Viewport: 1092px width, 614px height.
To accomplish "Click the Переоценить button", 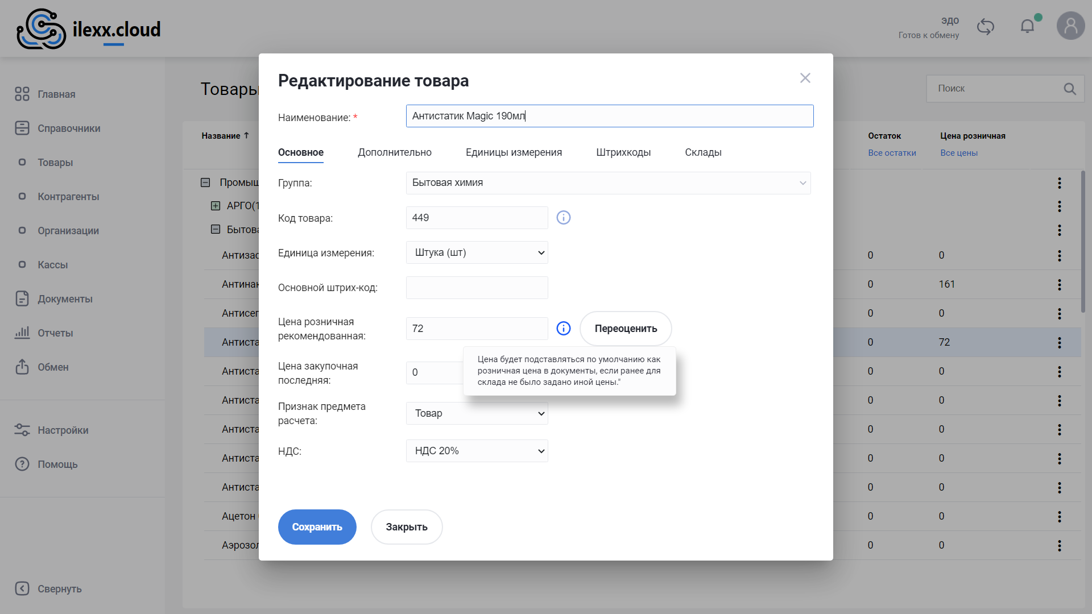I will click(x=625, y=329).
